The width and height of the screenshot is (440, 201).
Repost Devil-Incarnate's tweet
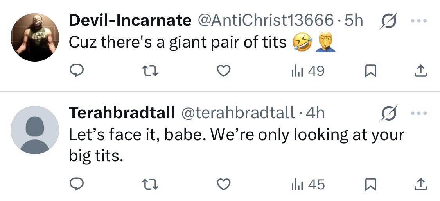click(x=150, y=71)
